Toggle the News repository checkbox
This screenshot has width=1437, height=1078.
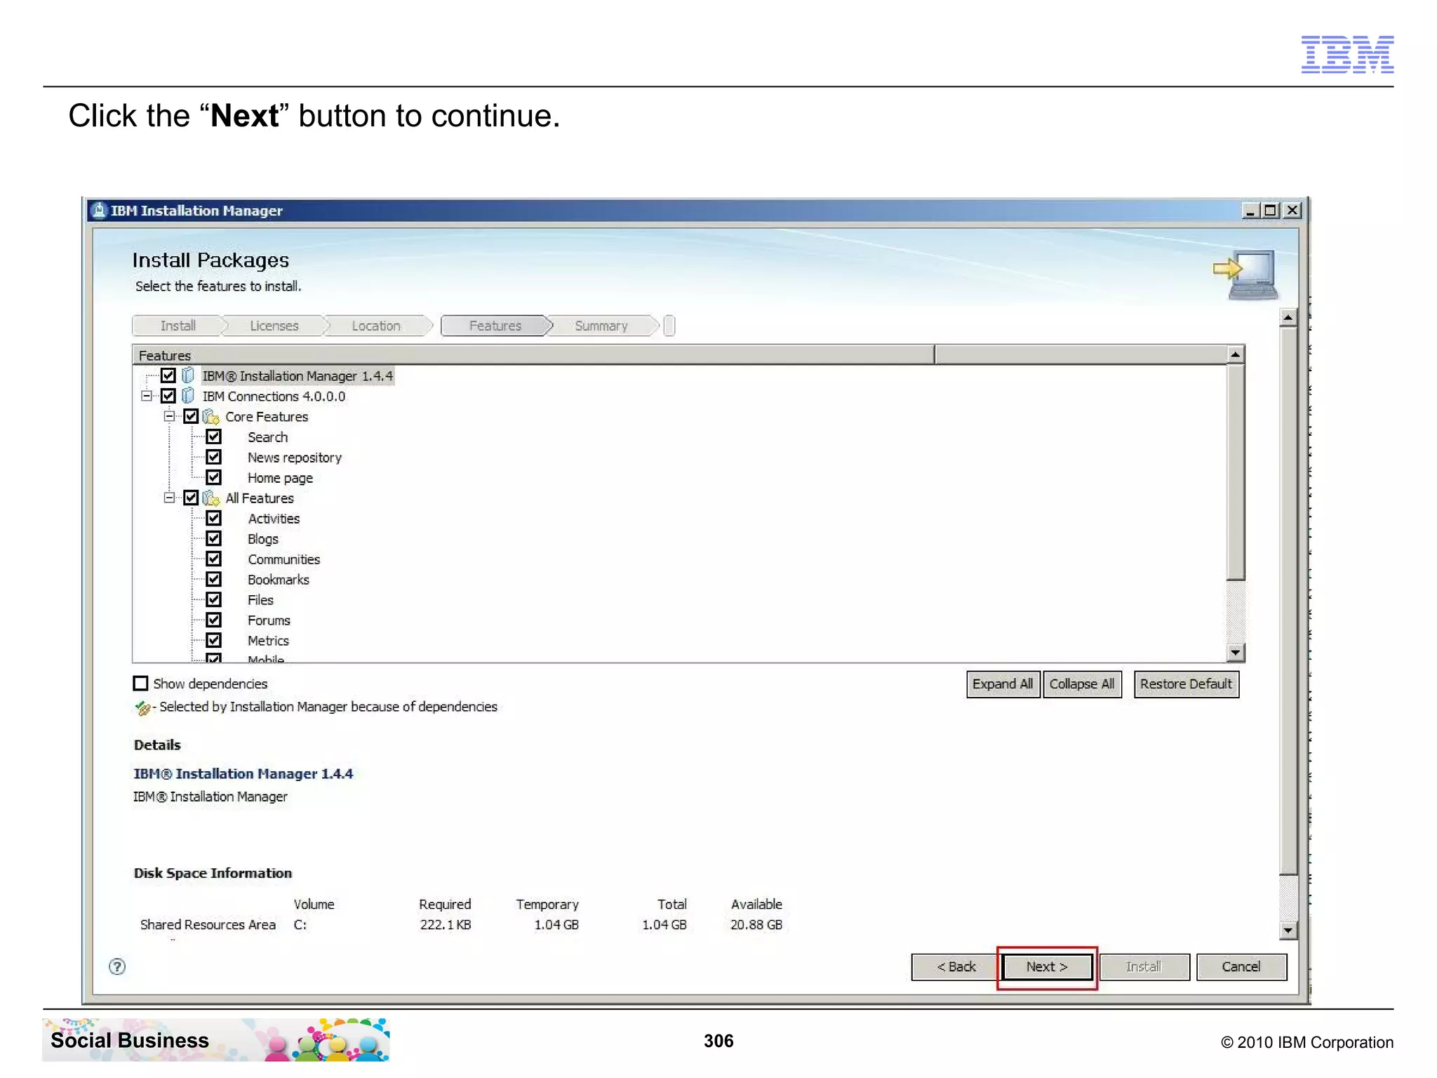click(214, 457)
